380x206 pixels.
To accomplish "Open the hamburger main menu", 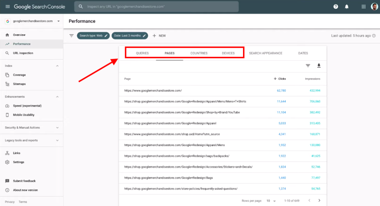I will click(7, 7).
